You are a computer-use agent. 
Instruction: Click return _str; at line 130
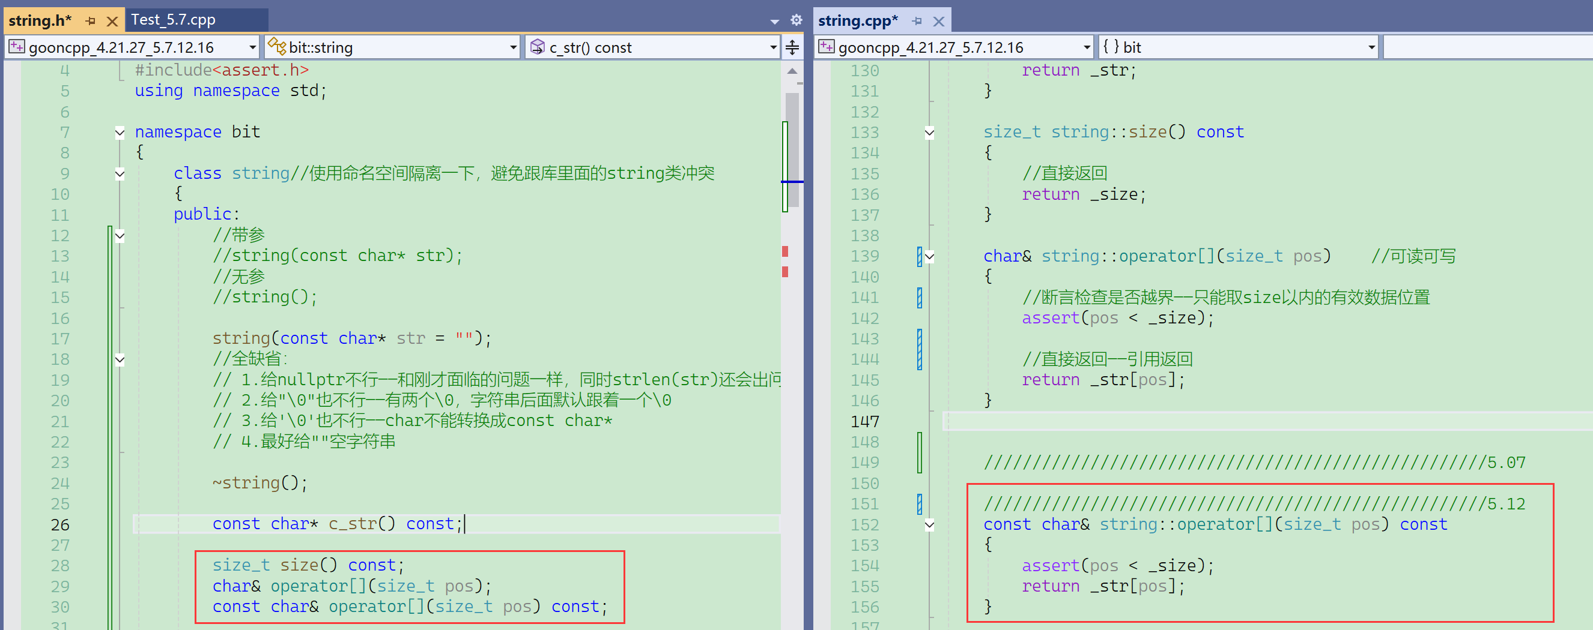click(1079, 70)
